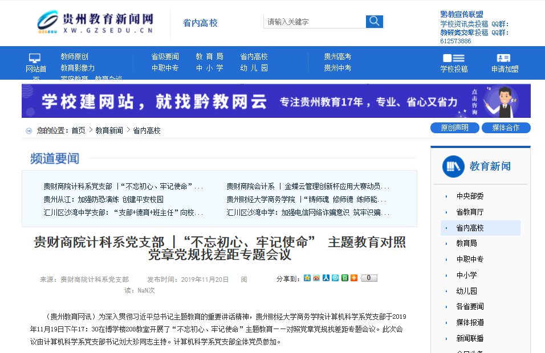Open 贵州高考 in navigation bar

[337, 56]
